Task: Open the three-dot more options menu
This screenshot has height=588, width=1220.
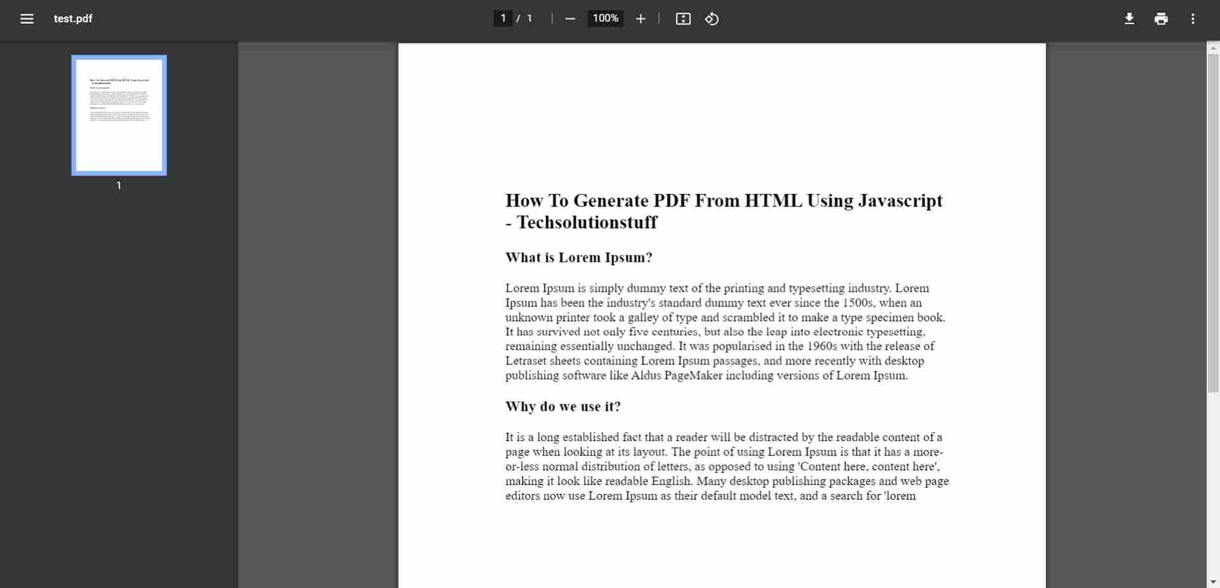Action: (x=1193, y=18)
